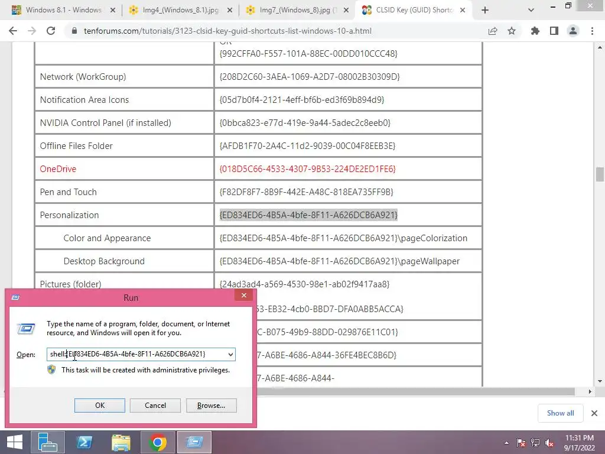The width and height of the screenshot is (605, 454).
Task: Click Cancel in the Run dialog
Action: [x=155, y=406]
